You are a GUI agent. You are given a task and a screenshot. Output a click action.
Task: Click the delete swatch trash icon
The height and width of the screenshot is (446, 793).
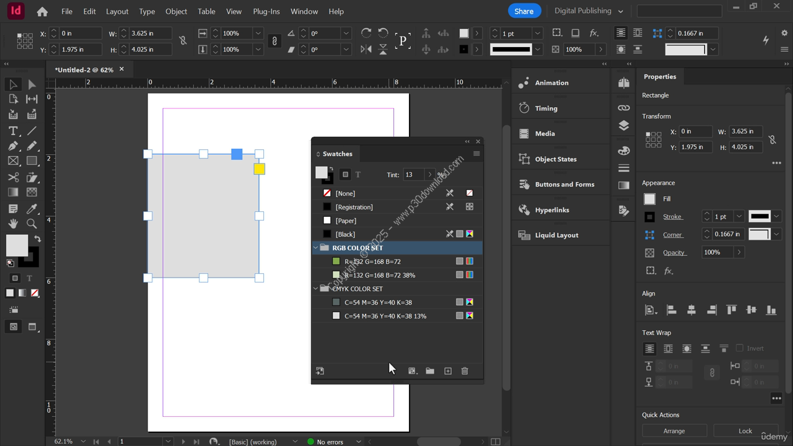click(465, 371)
